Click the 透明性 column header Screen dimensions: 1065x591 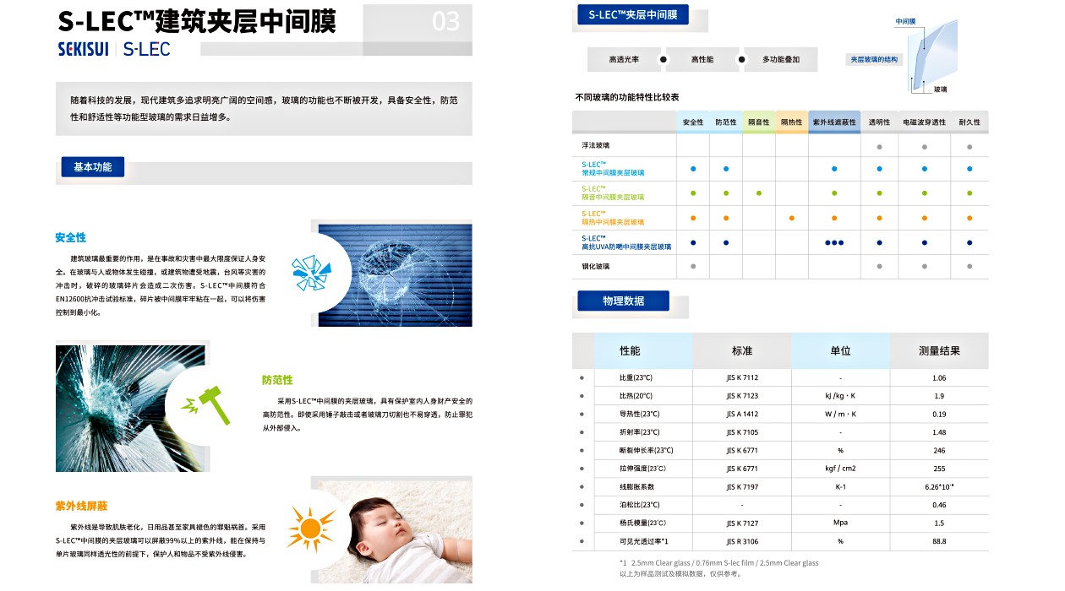[879, 122]
